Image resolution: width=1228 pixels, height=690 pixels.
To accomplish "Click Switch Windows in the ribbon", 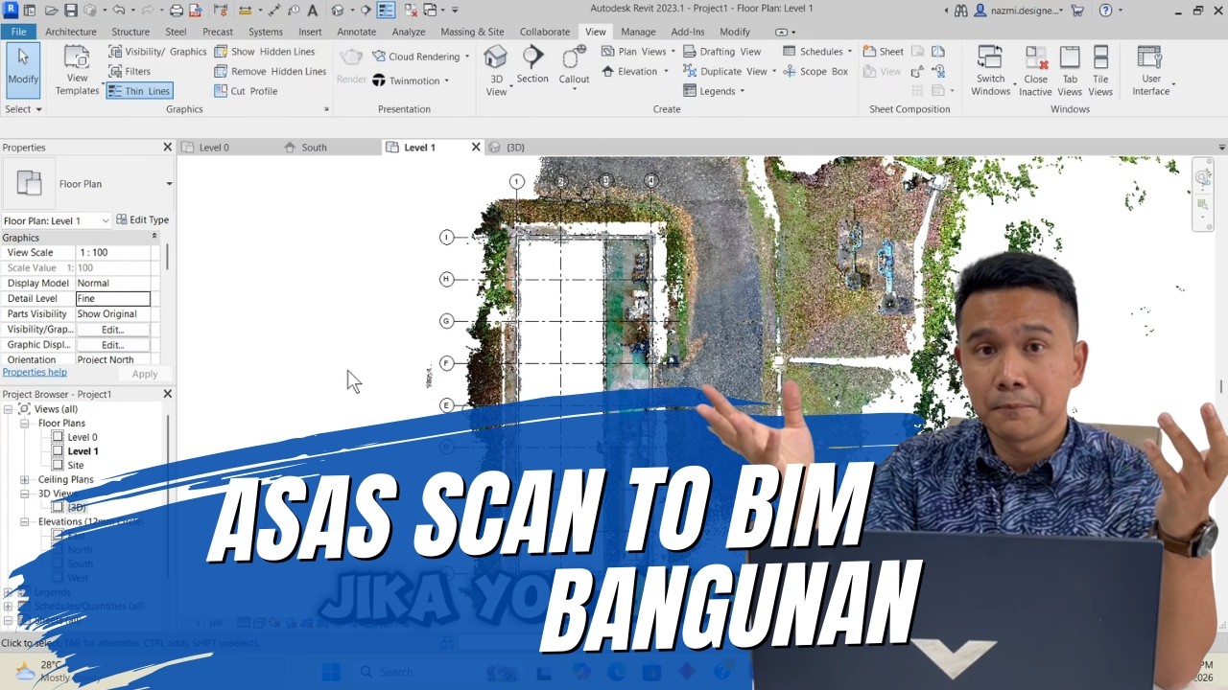I will click(x=990, y=71).
